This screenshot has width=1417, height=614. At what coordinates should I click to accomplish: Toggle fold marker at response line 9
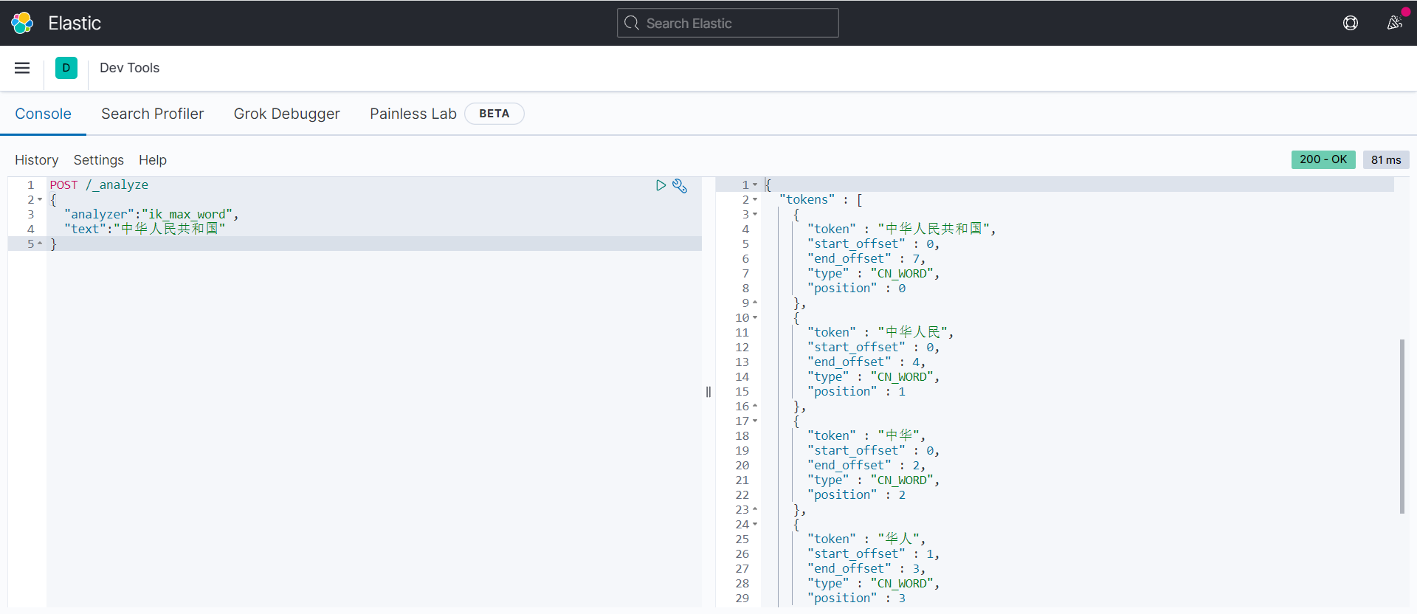755,303
